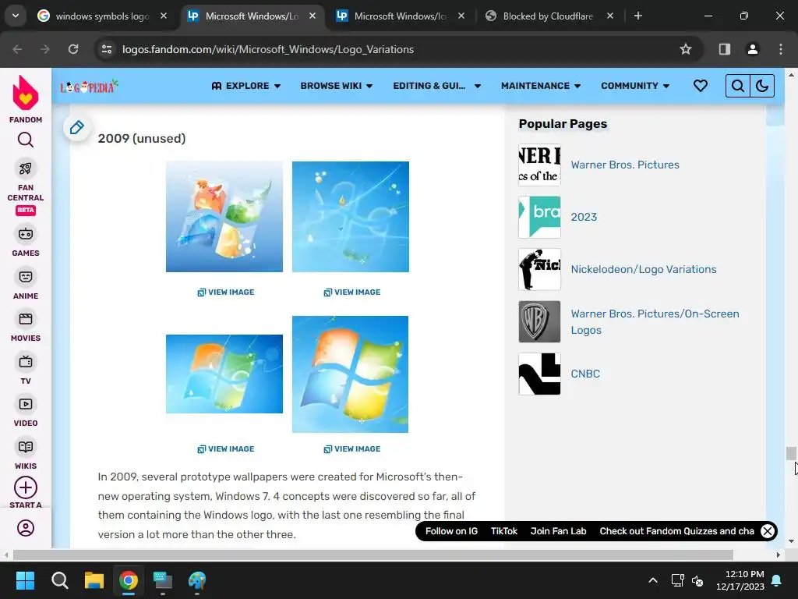Open Warner Bros. Pictures/On-Screen Logos link
This screenshot has height=599, width=798.
pos(655,322)
